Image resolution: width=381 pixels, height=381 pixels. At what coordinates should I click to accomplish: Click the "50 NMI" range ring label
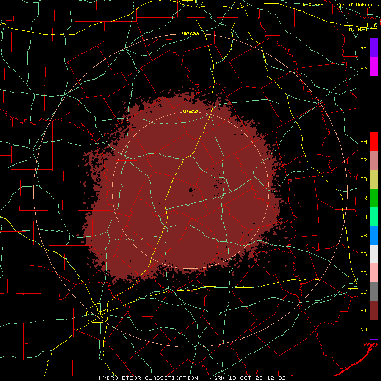click(x=190, y=112)
